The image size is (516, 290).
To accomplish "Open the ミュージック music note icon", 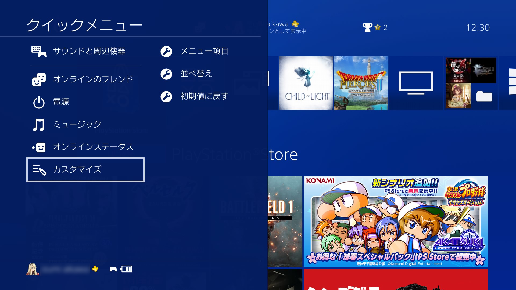I will coord(39,125).
